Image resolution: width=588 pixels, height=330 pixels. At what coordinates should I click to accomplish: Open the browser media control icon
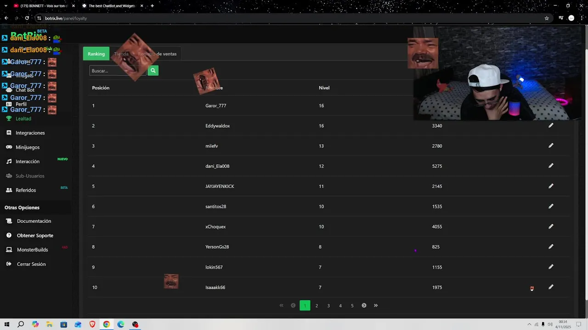click(561, 18)
